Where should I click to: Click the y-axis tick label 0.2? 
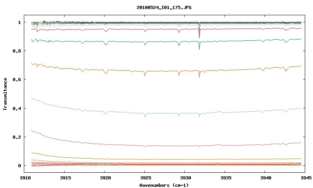point(17,137)
